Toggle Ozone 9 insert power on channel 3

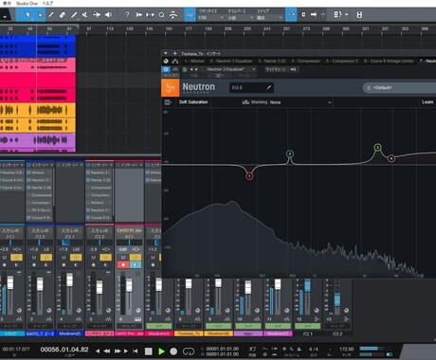click(x=28, y=218)
